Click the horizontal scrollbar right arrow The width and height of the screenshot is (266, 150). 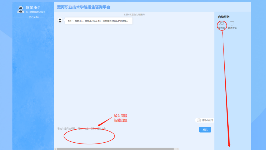tap(178, 149)
